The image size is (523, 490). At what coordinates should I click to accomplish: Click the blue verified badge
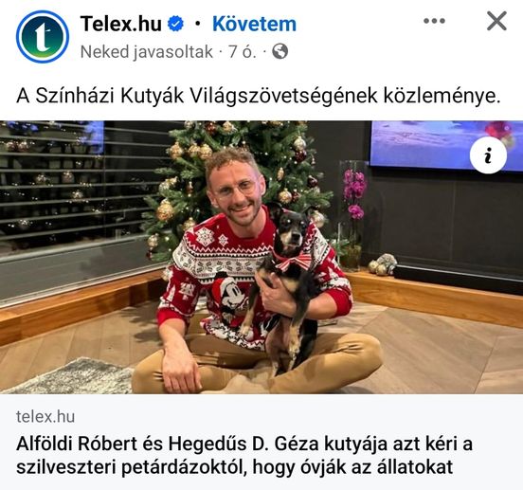[175, 24]
